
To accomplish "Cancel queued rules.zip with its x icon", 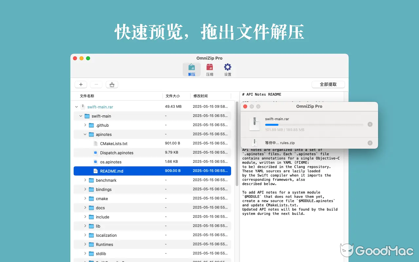I will click(x=370, y=143).
